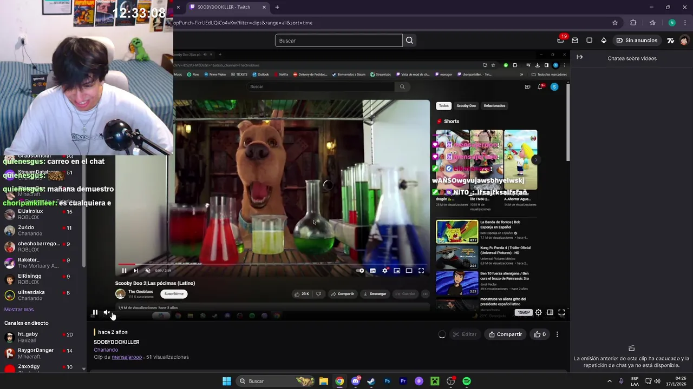Open Discord from the taskbar
693x389 pixels.
(x=355, y=381)
